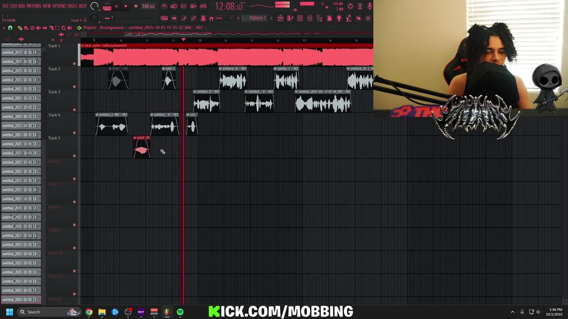Click the record button
This screenshot has width=568, height=319.
(136, 6)
